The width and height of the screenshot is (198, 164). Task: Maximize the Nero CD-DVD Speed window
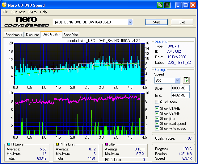(x=186, y=5)
